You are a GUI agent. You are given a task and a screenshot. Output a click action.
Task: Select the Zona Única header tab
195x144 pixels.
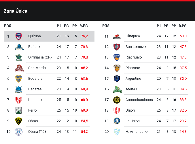tap(16, 11)
